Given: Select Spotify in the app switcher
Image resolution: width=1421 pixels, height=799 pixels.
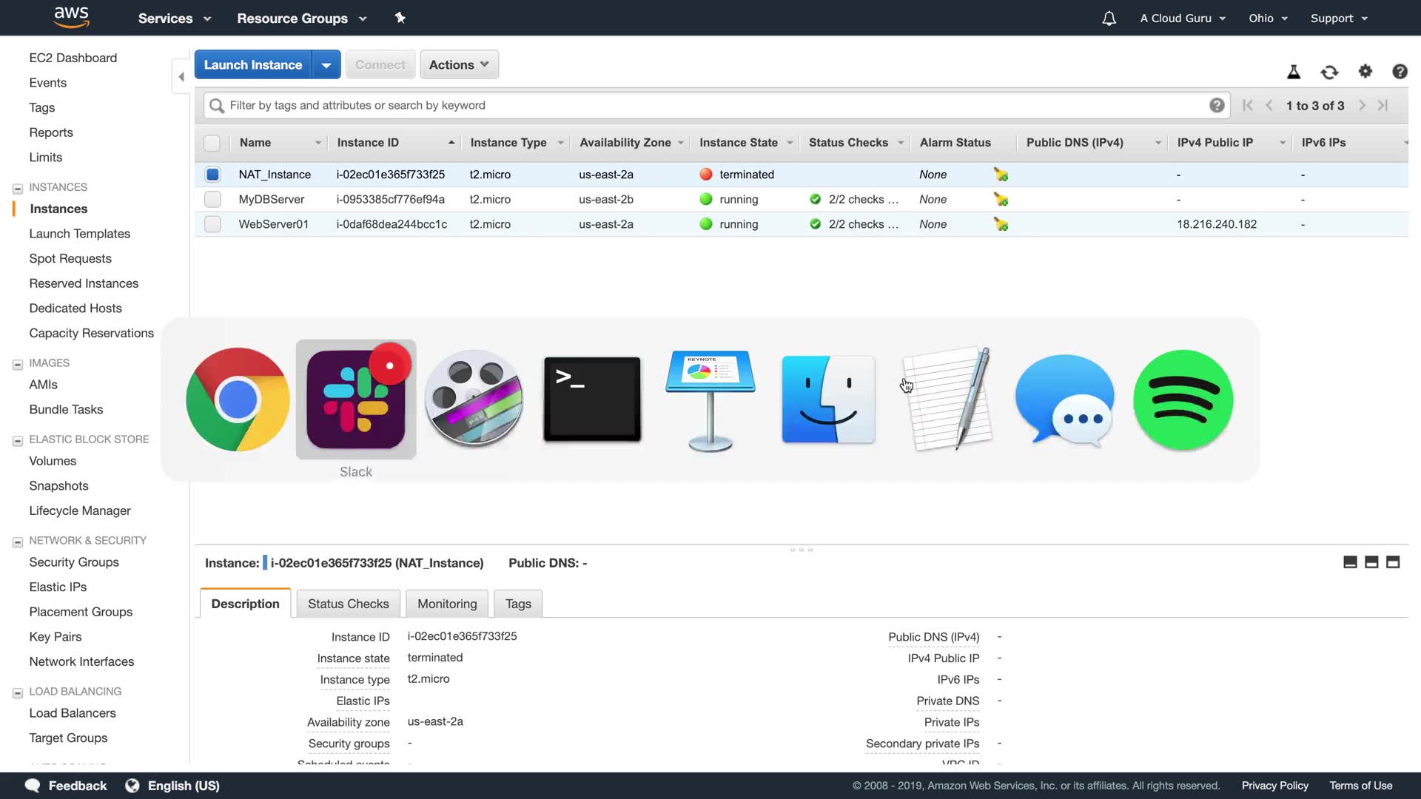Looking at the screenshot, I should tap(1183, 400).
